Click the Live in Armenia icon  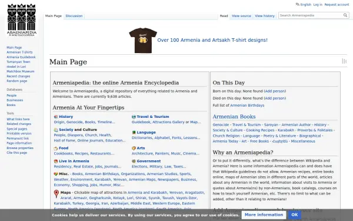(56, 161)
